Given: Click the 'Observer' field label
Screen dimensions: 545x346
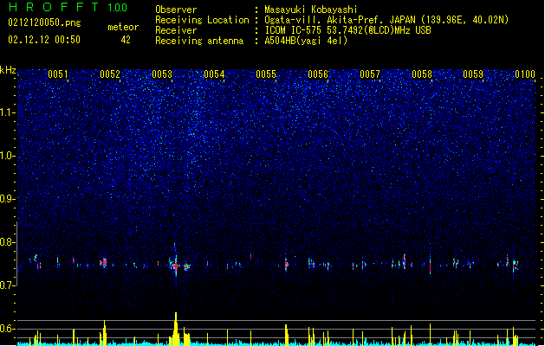Looking at the screenshot, I should tap(176, 10).
